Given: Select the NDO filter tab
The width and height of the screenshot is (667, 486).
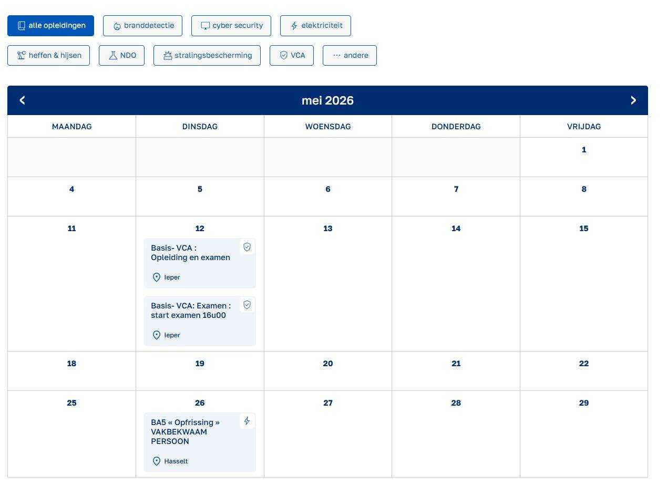Looking at the screenshot, I should (121, 56).
